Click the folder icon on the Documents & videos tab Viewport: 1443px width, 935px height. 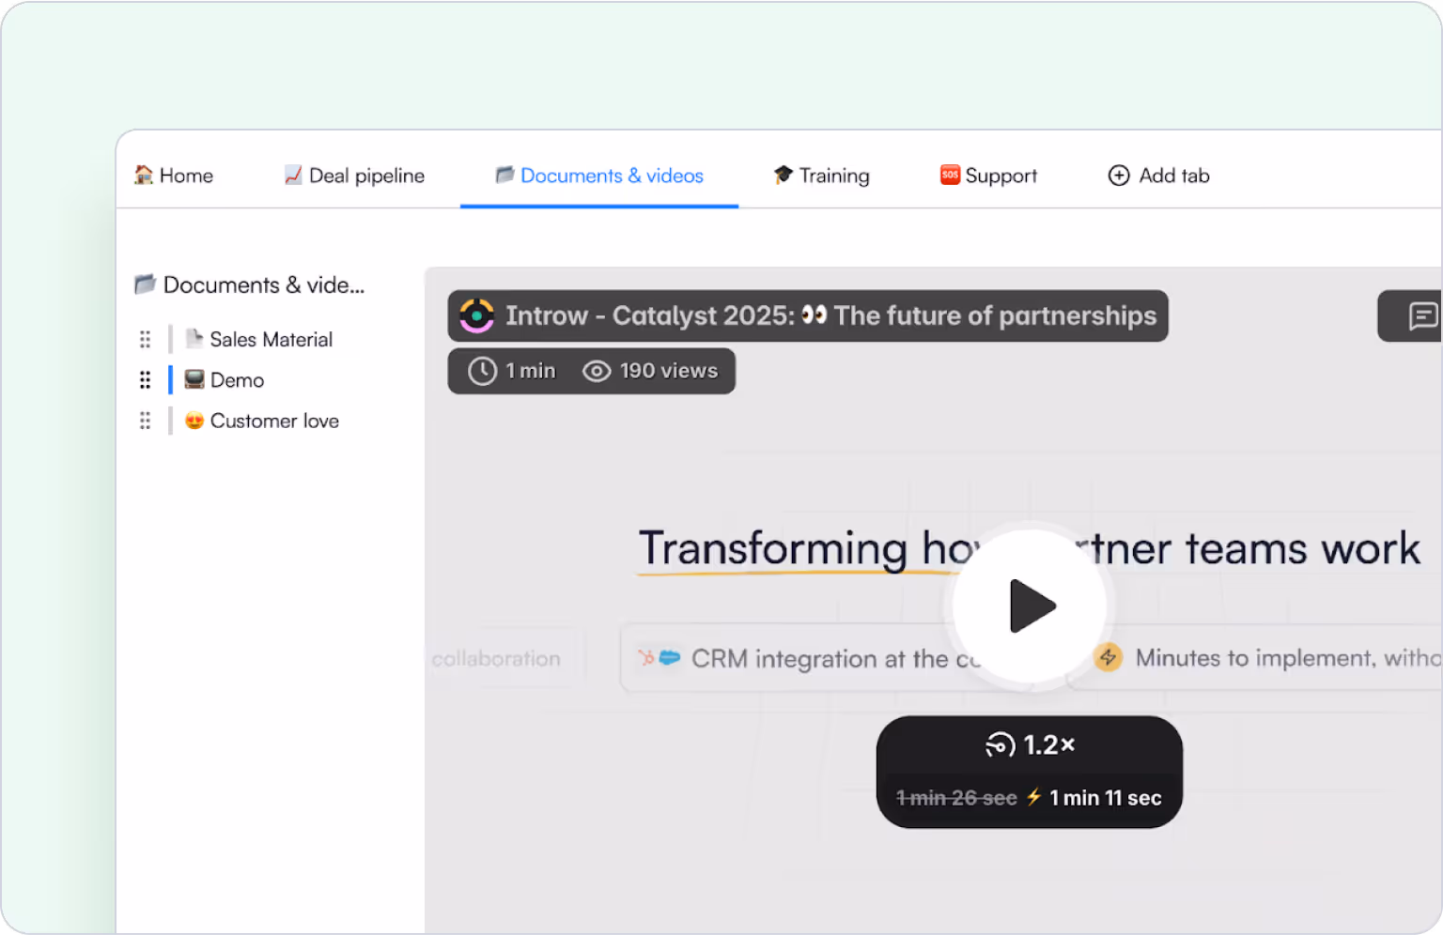coord(504,175)
